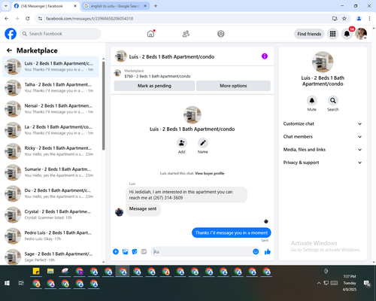Viewport: 376px width, 301px height.
Task: Expand the Customize chat section
Action: (323, 123)
